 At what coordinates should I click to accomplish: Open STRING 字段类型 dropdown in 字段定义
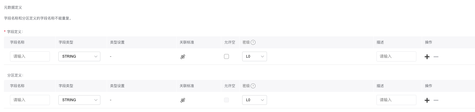pos(79,56)
